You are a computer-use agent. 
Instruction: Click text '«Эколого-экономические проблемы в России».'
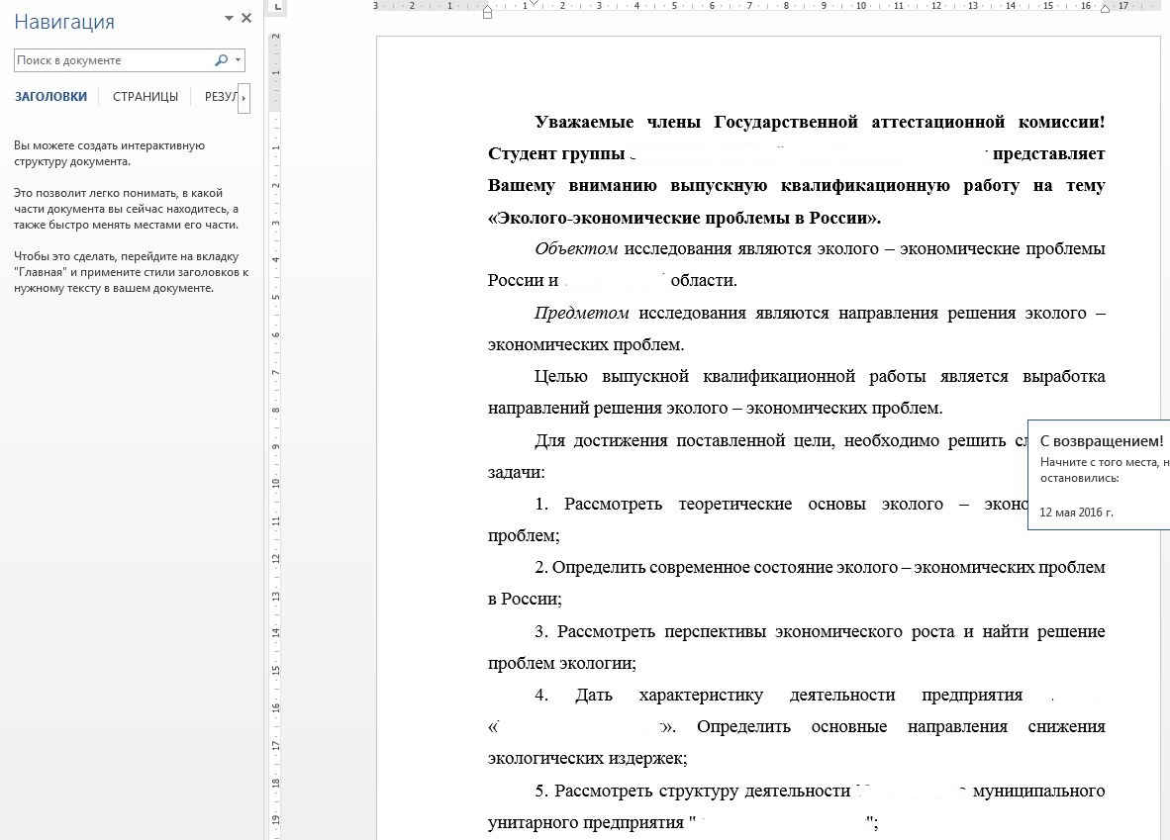pos(684,218)
